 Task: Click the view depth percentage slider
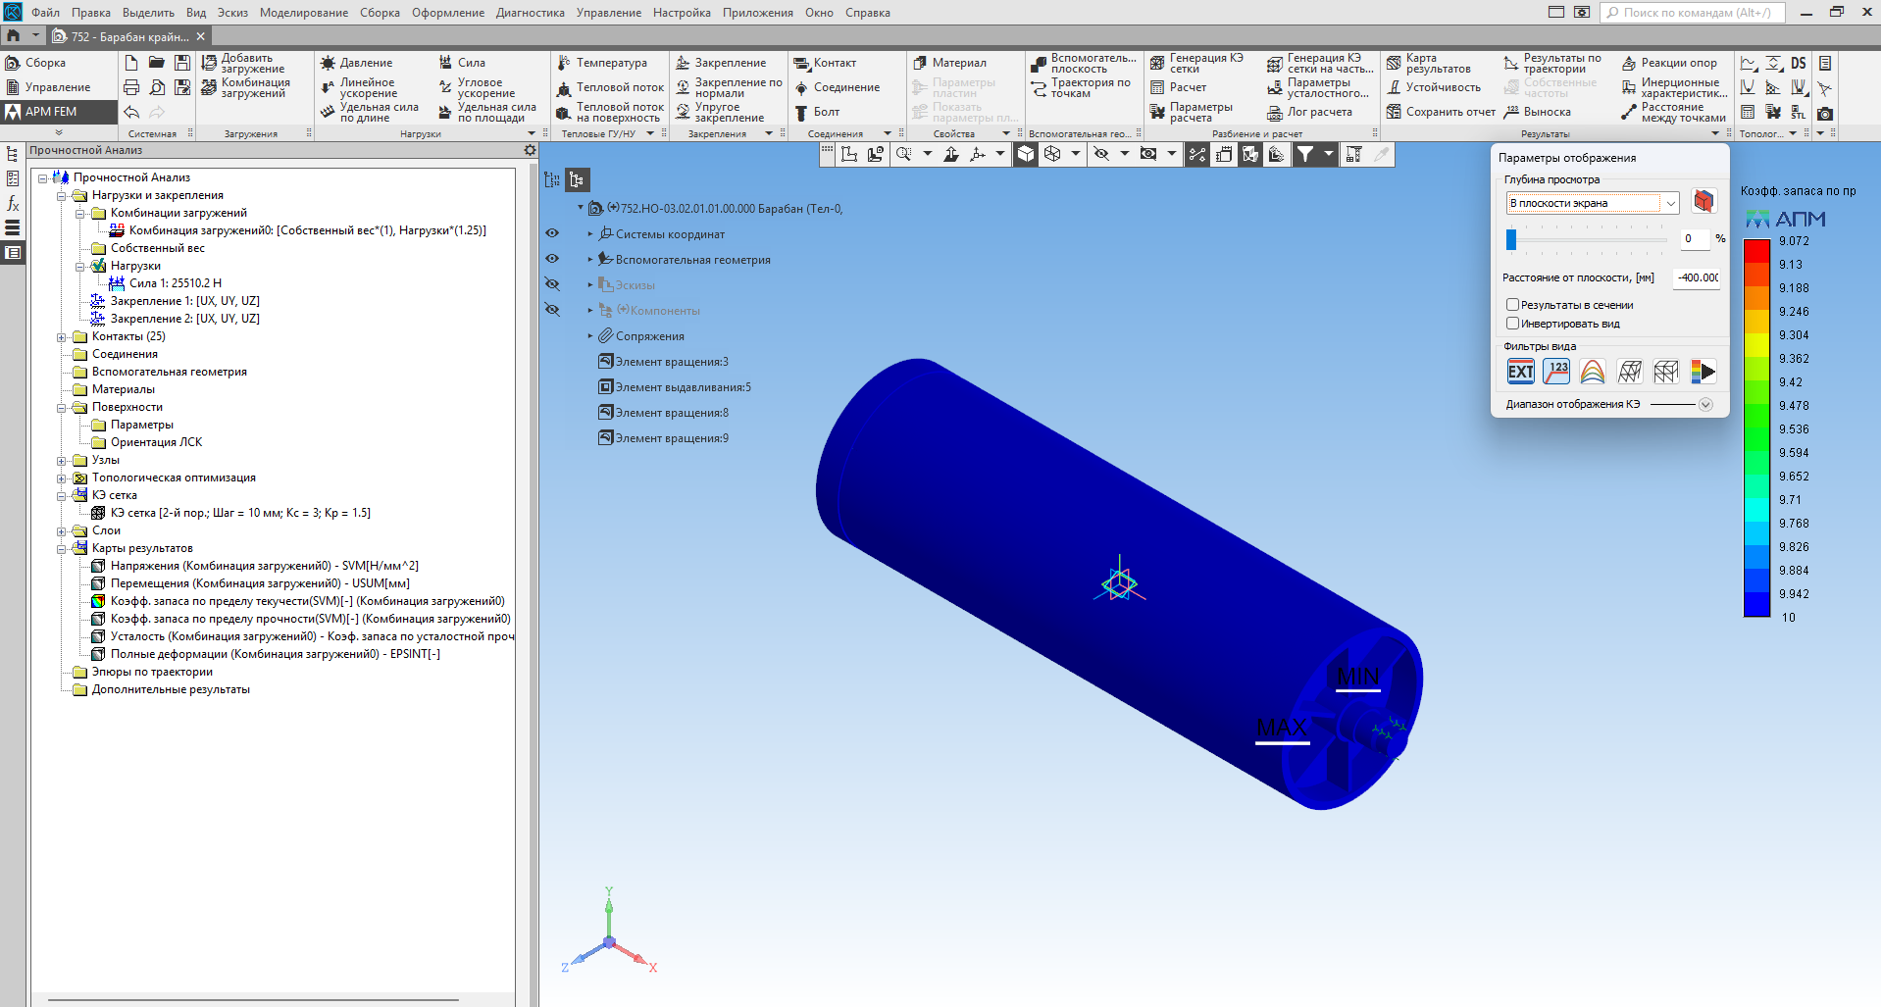point(1511,239)
